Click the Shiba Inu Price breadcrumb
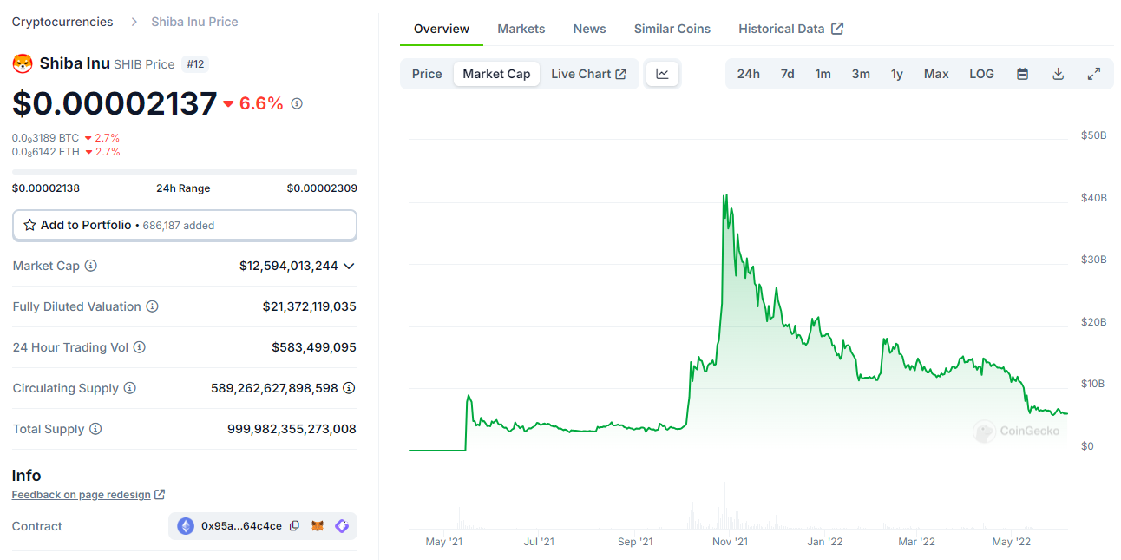The width and height of the screenshot is (1121, 560). pos(194,22)
